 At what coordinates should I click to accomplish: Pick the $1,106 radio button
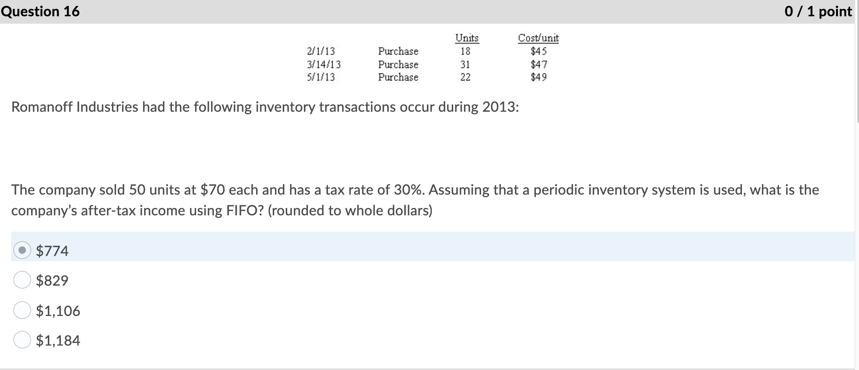[22, 311]
